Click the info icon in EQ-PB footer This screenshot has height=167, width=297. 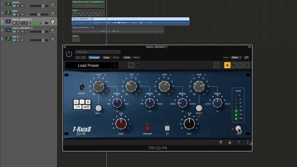(247, 142)
